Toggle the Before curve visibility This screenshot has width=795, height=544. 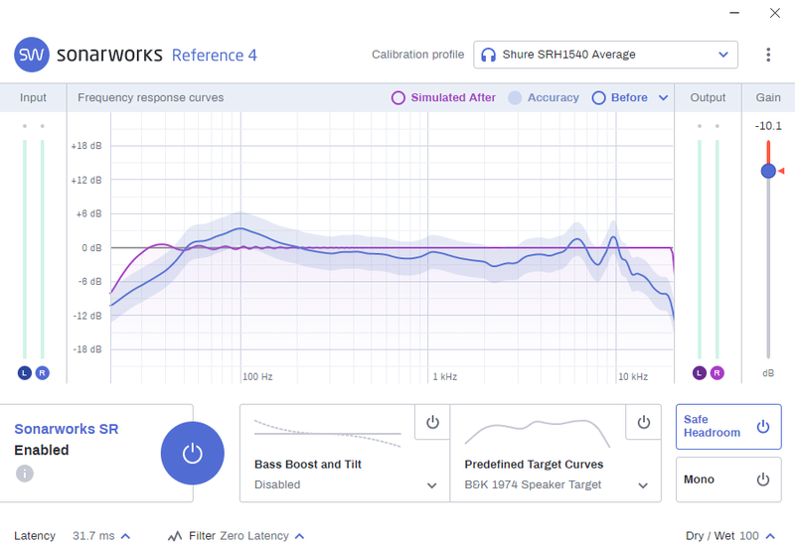pos(619,97)
